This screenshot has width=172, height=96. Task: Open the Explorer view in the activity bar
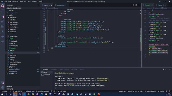click(2, 6)
